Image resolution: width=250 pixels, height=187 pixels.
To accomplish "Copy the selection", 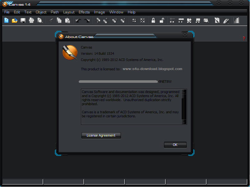I will [59, 21].
